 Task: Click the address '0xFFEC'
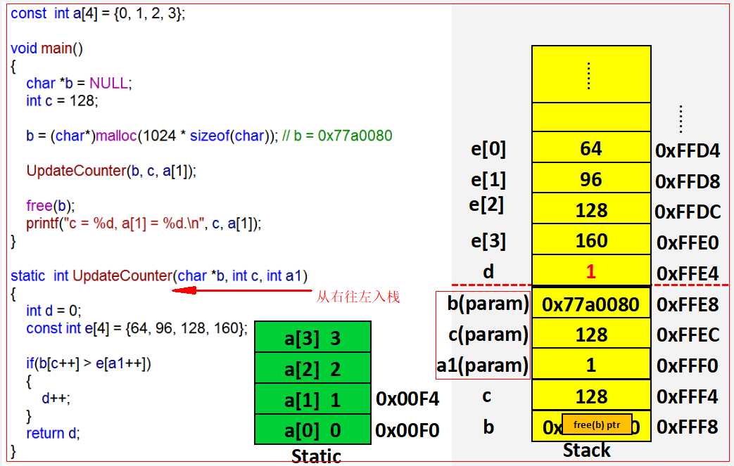pos(688,335)
